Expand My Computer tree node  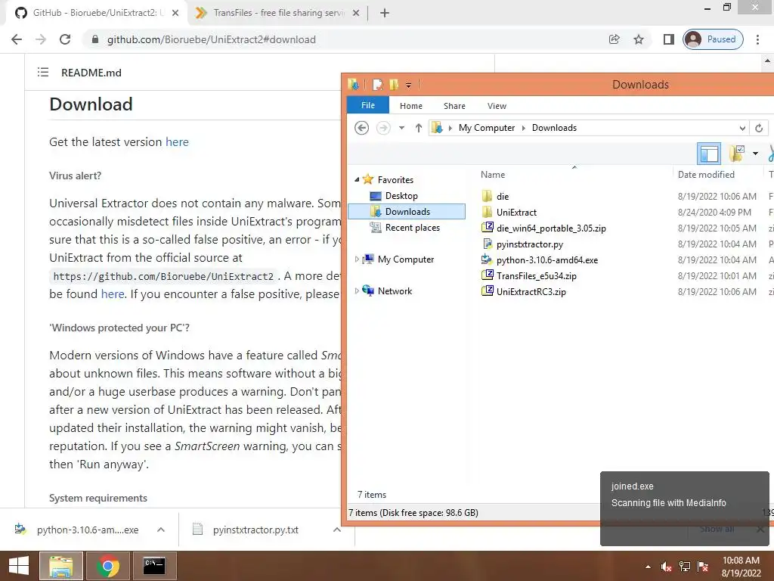[357, 259]
